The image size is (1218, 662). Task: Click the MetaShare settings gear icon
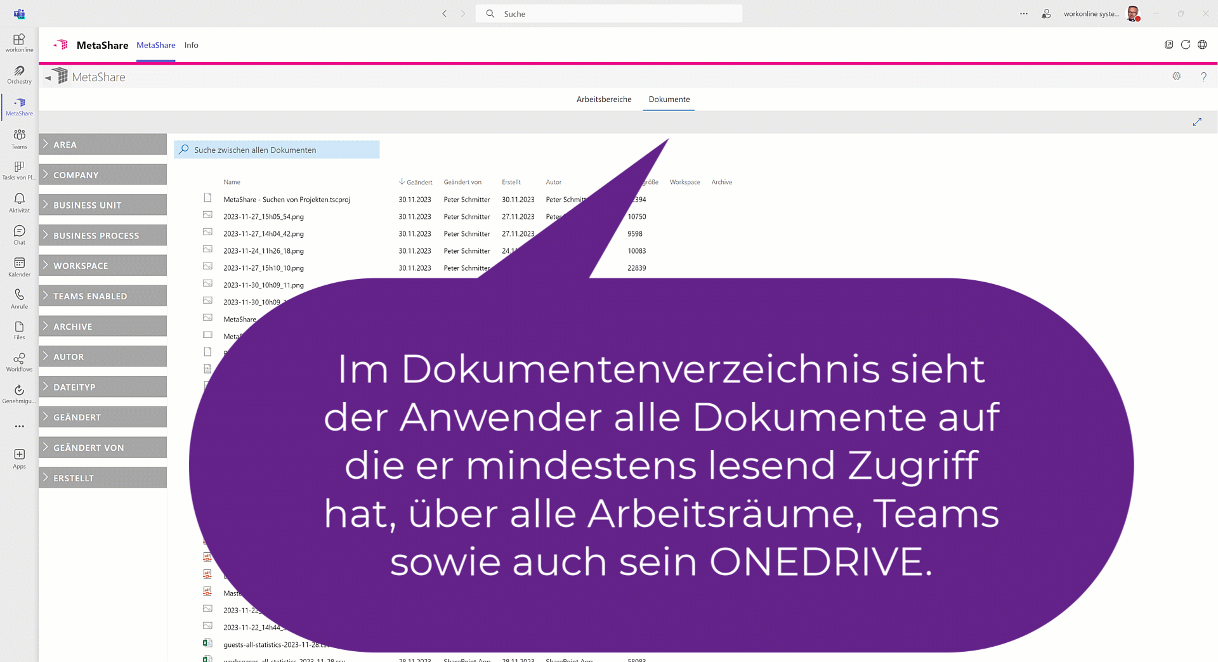coord(1176,77)
